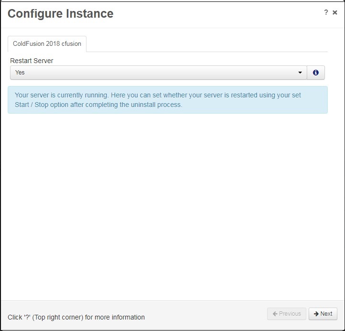Click the Restart Server field label
The image size is (345, 331).
coord(32,61)
